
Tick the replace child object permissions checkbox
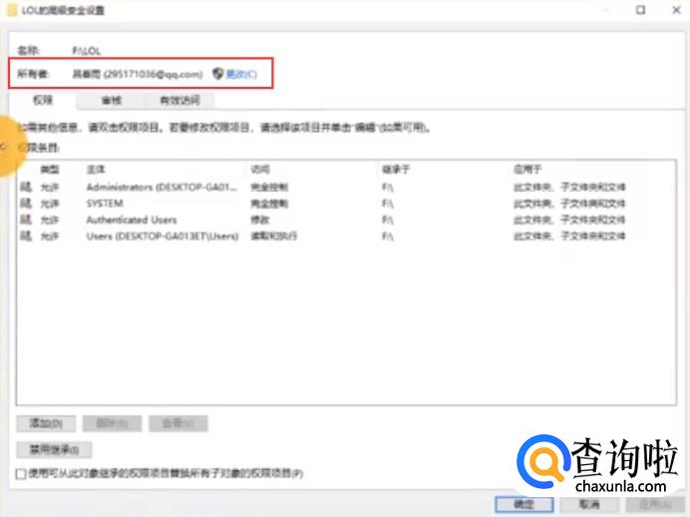point(21,474)
